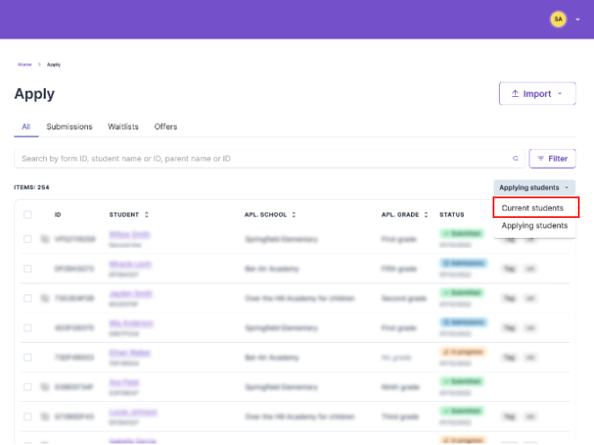This screenshot has height=445, width=594.
Task: Click the document icon in the first row
Action: (x=45, y=238)
